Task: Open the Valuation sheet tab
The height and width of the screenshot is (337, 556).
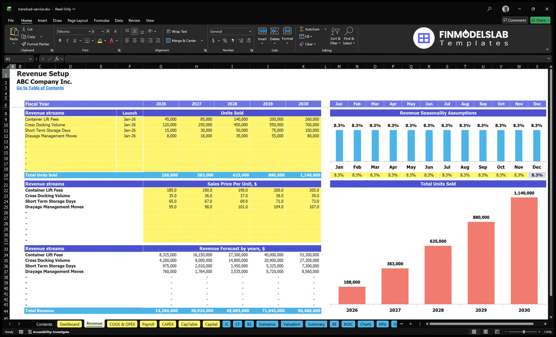Action: 292,324
